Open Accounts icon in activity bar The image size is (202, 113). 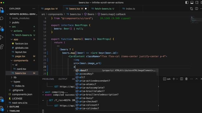[x=2, y=99]
